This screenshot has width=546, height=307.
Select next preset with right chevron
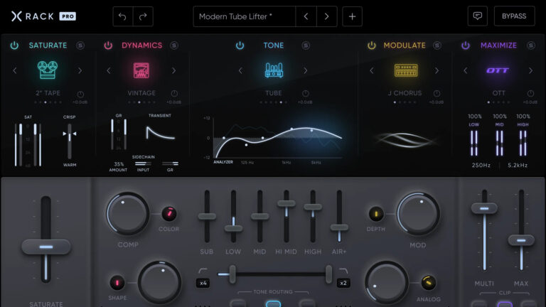coord(326,16)
